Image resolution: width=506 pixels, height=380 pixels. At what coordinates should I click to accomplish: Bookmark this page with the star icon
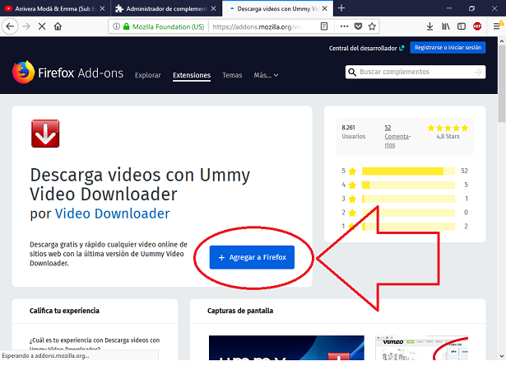(x=372, y=26)
